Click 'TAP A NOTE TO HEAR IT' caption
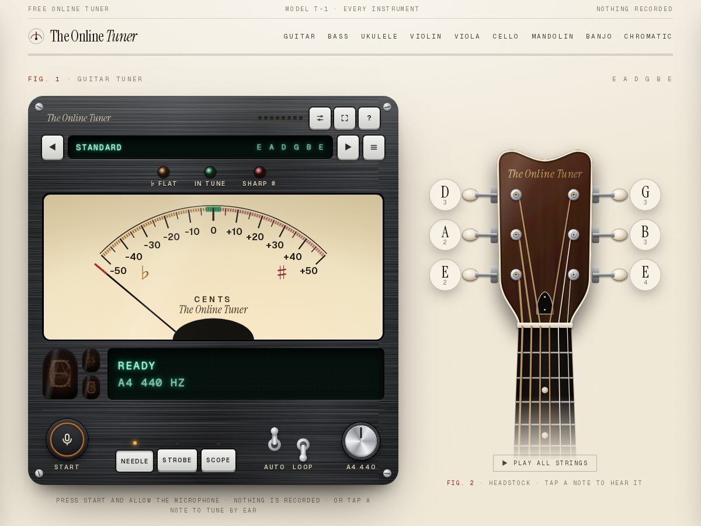This screenshot has height=526, width=701. 594,483
